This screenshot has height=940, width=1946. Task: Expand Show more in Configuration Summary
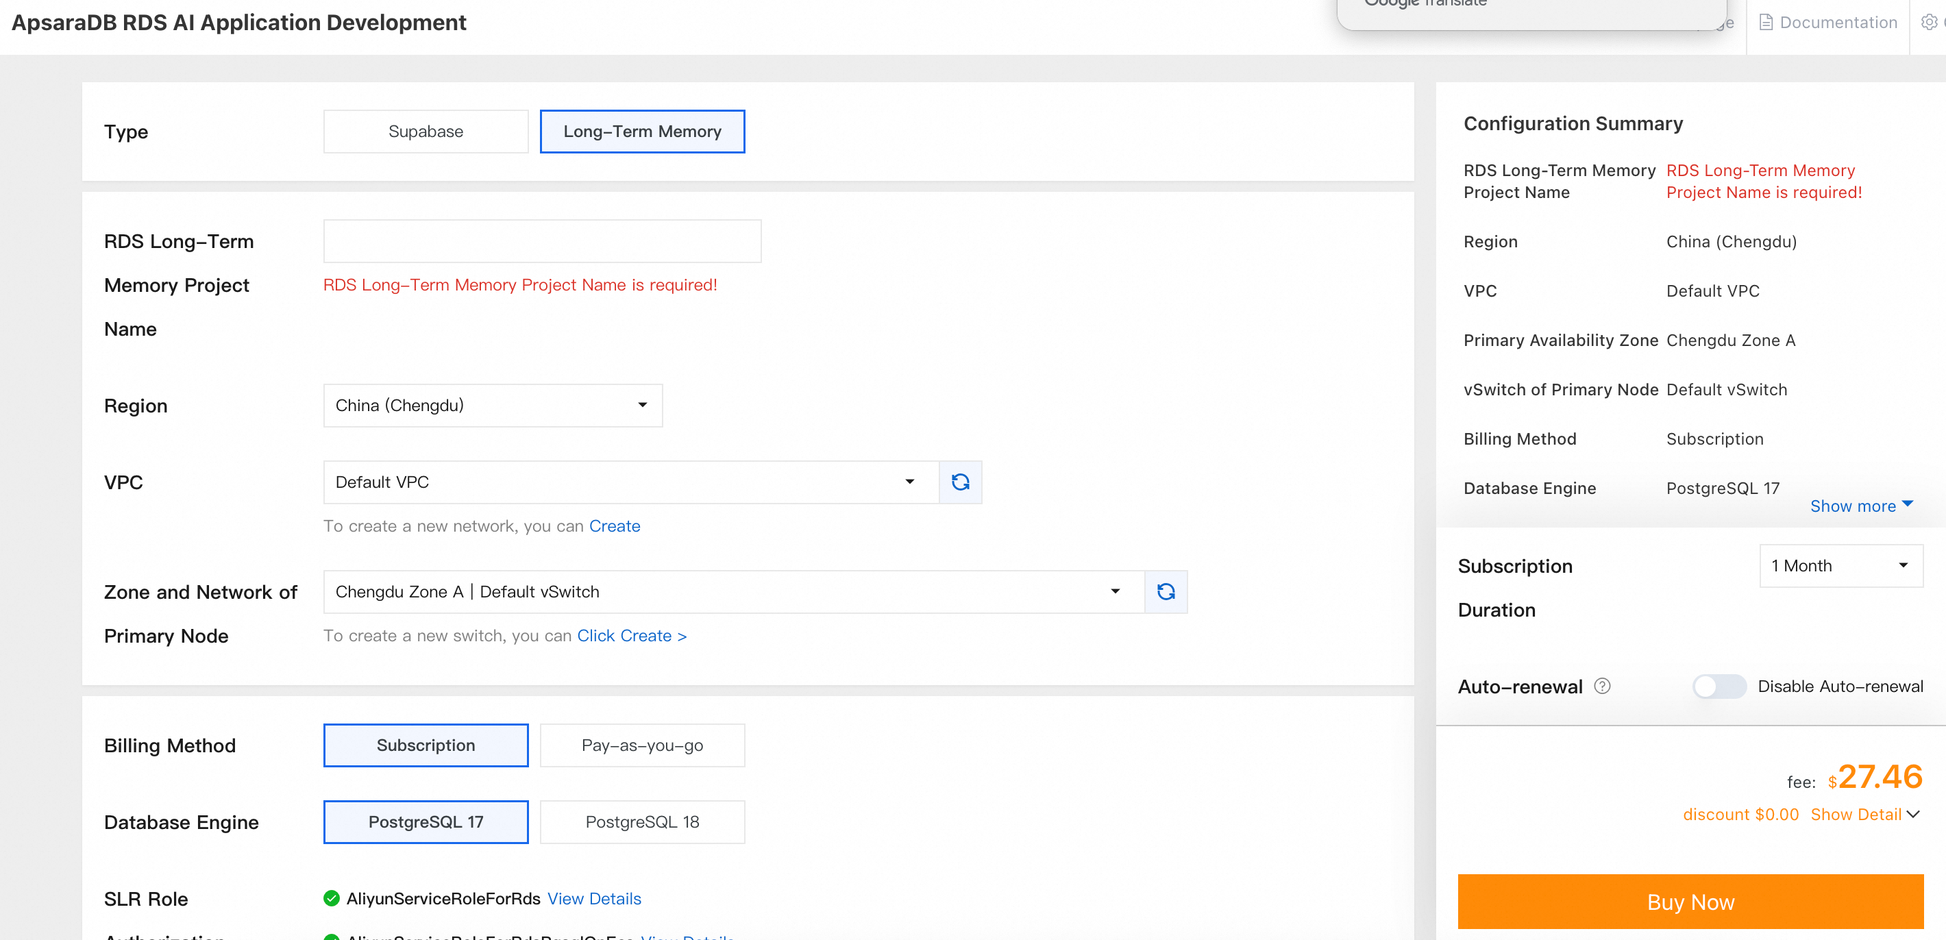[1862, 506]
